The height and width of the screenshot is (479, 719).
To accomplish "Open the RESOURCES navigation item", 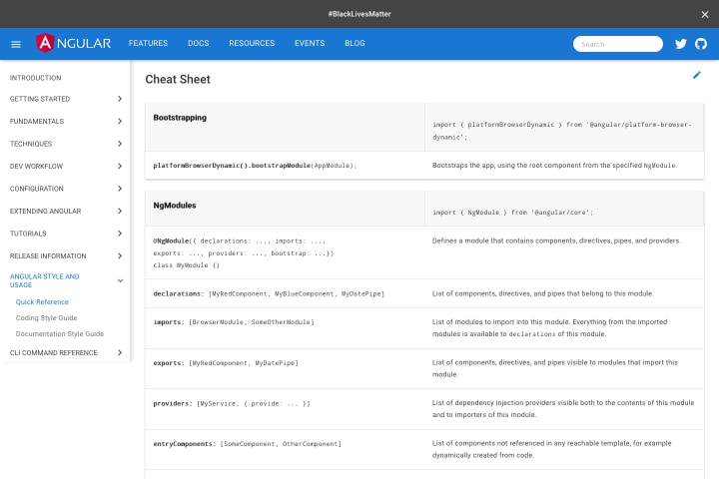I will click(x=252, y=43).
